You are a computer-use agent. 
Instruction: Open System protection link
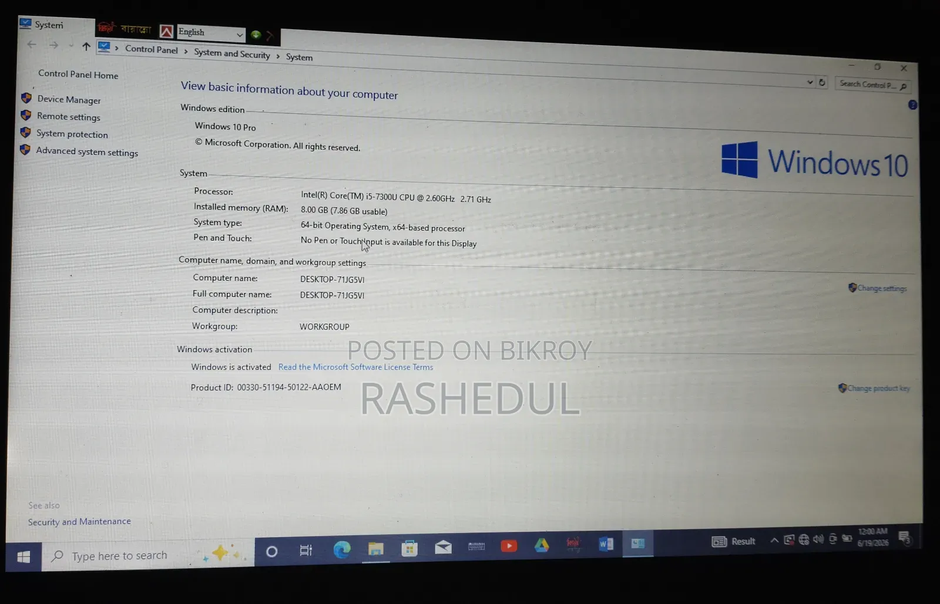[x=72, y=134]
